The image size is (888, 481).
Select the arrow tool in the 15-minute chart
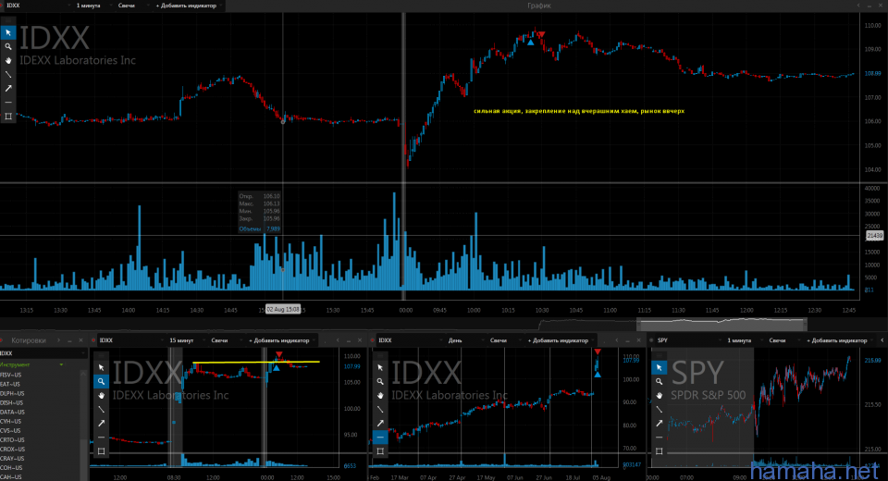pos(102,424)
